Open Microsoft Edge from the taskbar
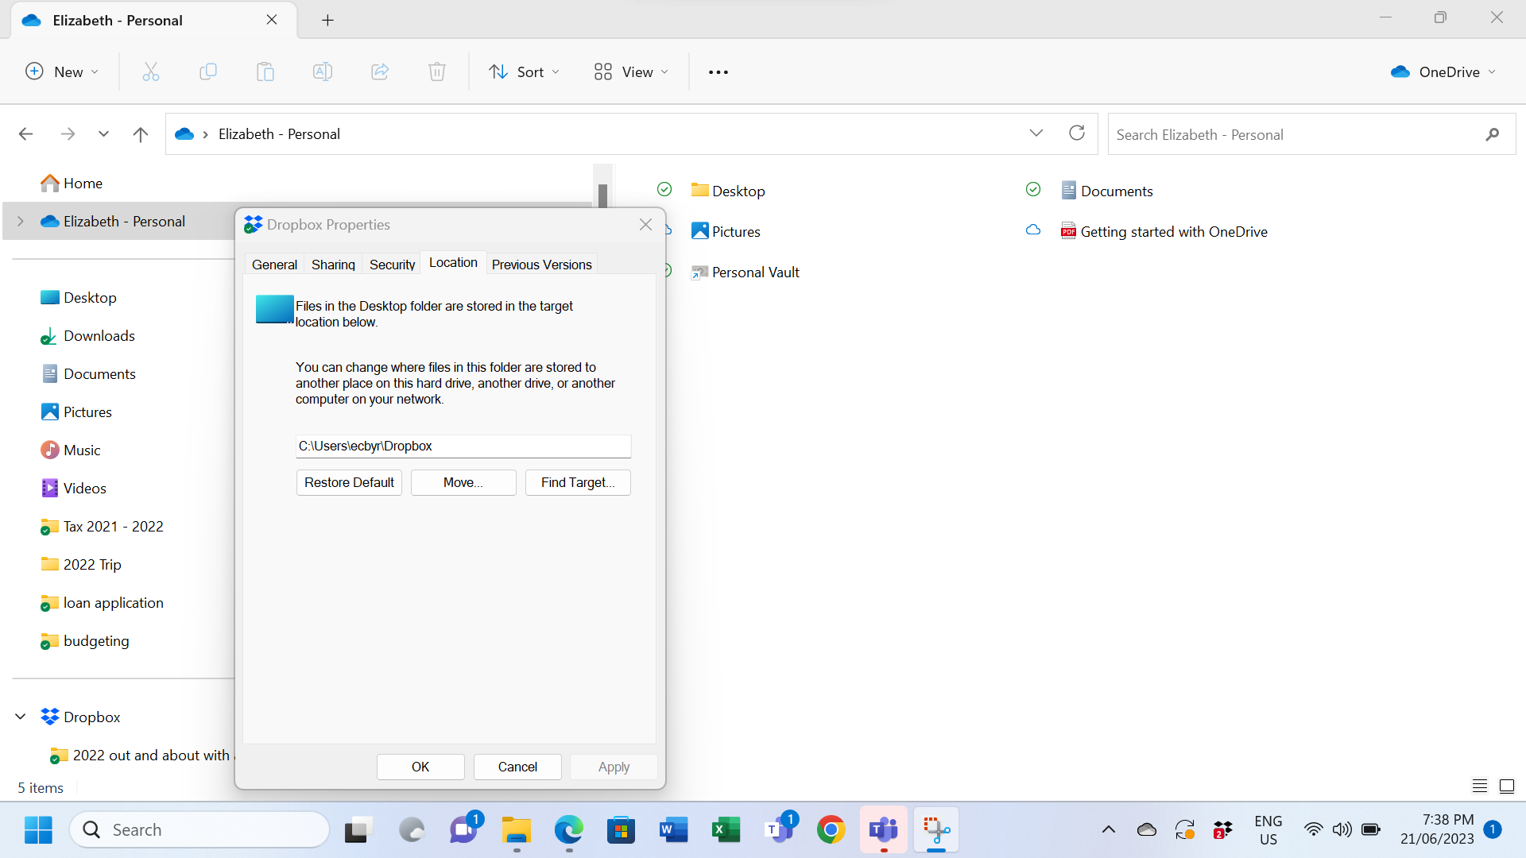Screen dimensions: 1526x858 (x=569, y=830)
